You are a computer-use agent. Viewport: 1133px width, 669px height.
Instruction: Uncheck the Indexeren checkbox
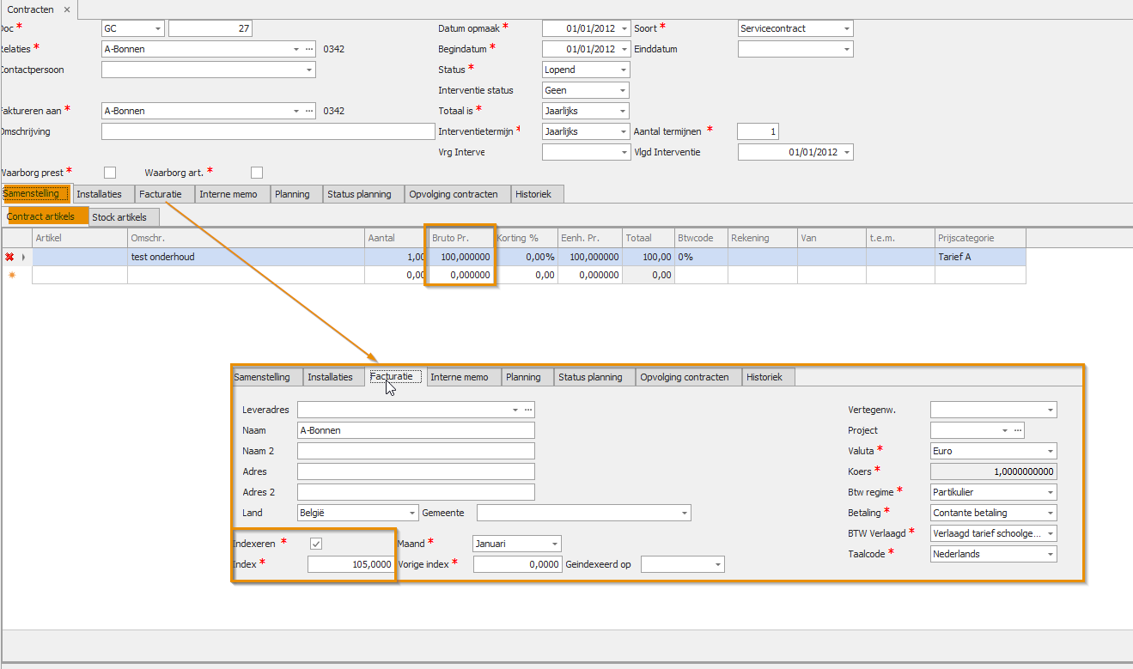(316, 544)
